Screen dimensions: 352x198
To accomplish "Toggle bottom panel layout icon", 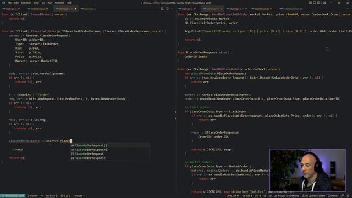I will click(315, 3).
